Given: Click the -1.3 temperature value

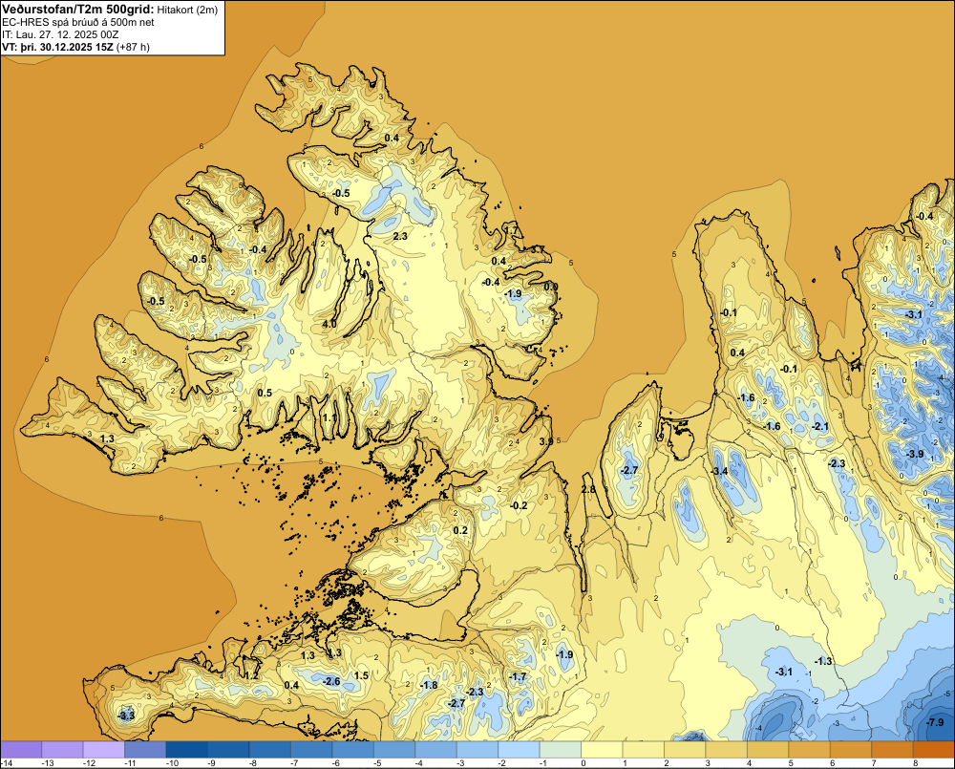Looking at the screenshot, I should 823,661.
